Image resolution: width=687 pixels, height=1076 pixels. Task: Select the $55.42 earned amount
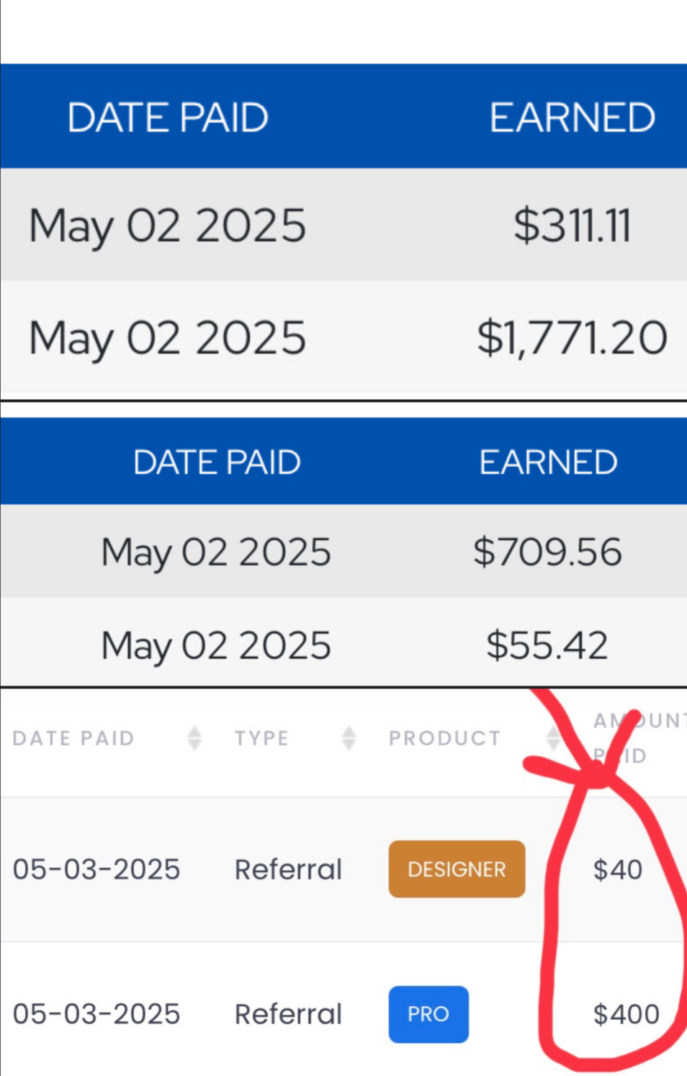(547, 645)
